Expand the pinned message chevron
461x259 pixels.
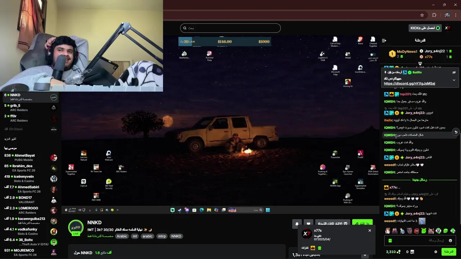pos(454,80)
